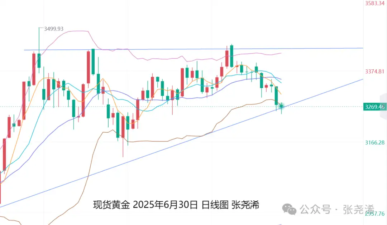Image resolution: width=387 pixels, height=225 pixels.
Task: Click the WeChat logo in the watermark
Action: [289, 209]
